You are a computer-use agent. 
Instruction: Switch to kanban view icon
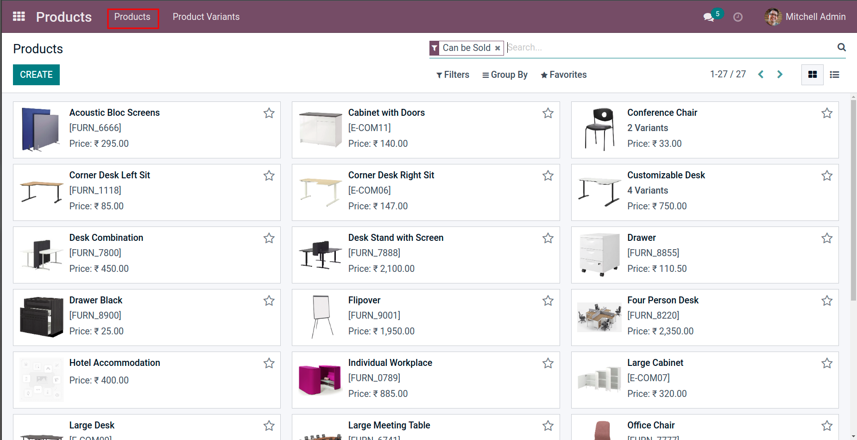click(x=812, y=75)
